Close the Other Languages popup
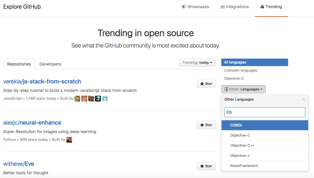This screenshot has height=178, width=314. (303, 99)
